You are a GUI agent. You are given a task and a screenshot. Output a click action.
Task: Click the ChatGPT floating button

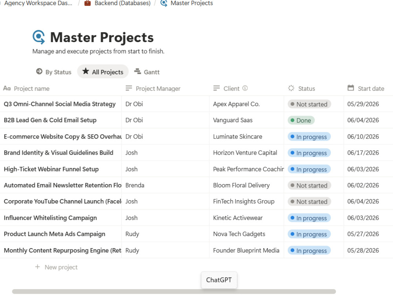tap(219, 280)
